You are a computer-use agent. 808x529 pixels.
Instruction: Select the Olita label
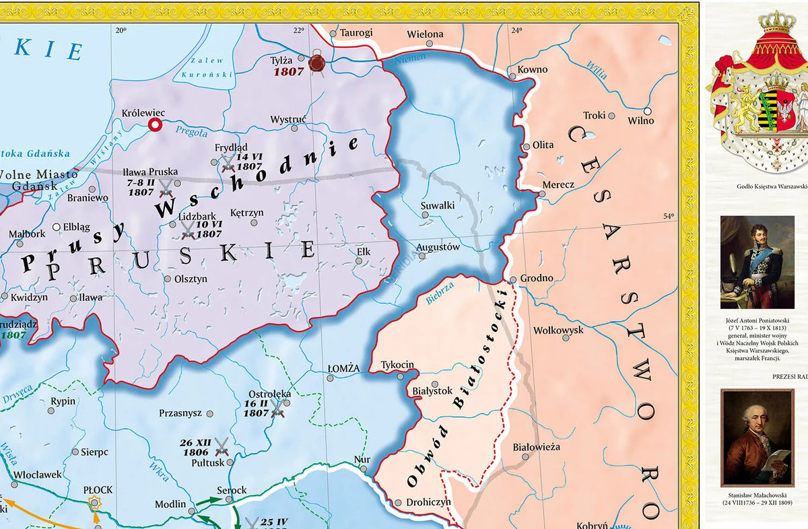tap(543, 145)
